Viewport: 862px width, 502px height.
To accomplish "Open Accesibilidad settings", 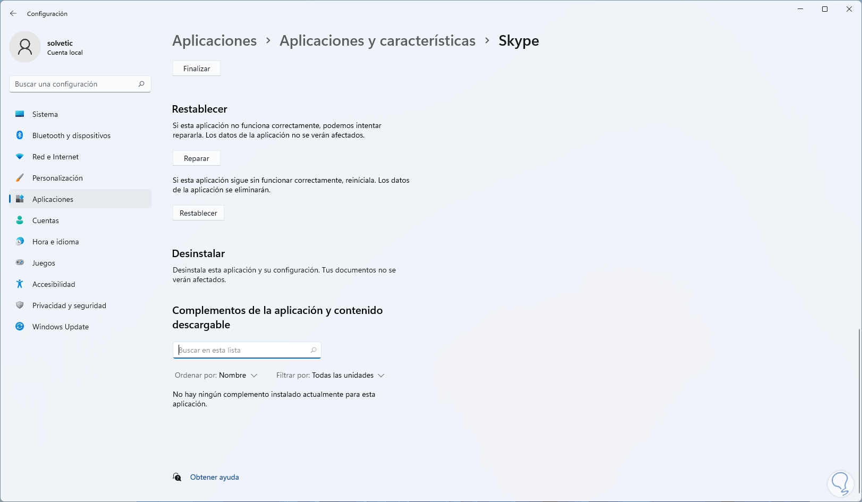I will 80,284.
